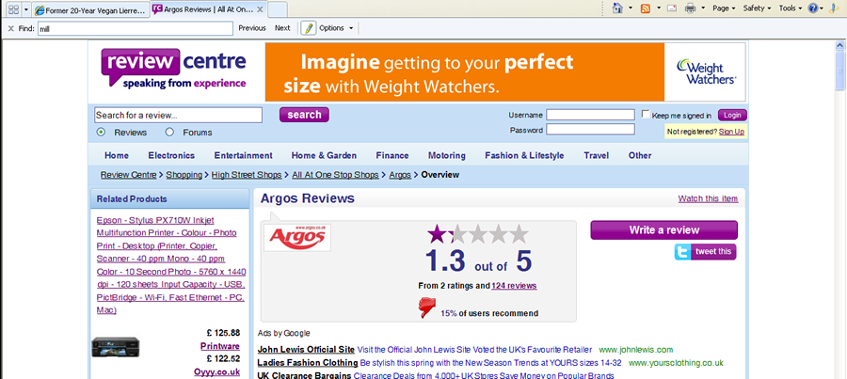Click the Search for a review field
The image size is (847, 379).
tap(178, 115)
